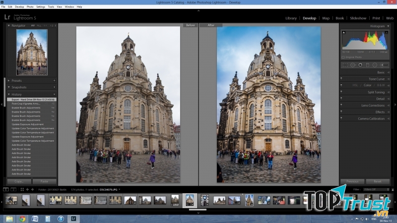Screen dimensions: 397x223
Task: Open Google Chrome from the taskbar
Action: 22,219
